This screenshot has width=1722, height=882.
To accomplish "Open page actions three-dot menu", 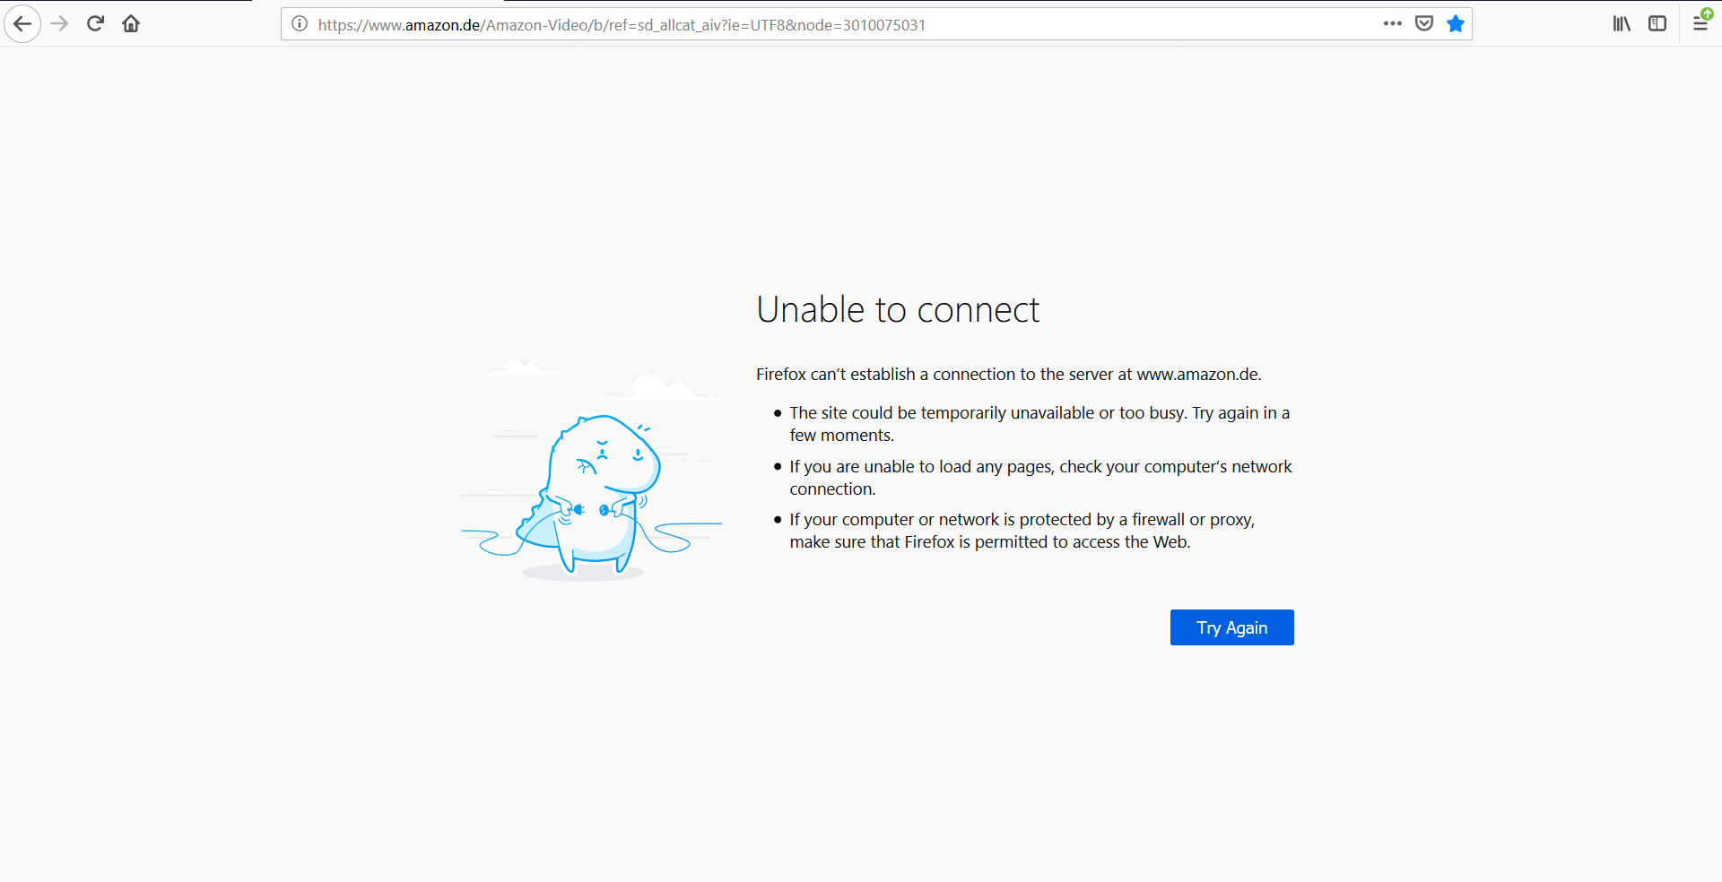I will tap(1392, 24).
